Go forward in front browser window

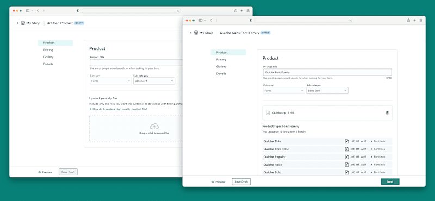click(x=216, y=20)
